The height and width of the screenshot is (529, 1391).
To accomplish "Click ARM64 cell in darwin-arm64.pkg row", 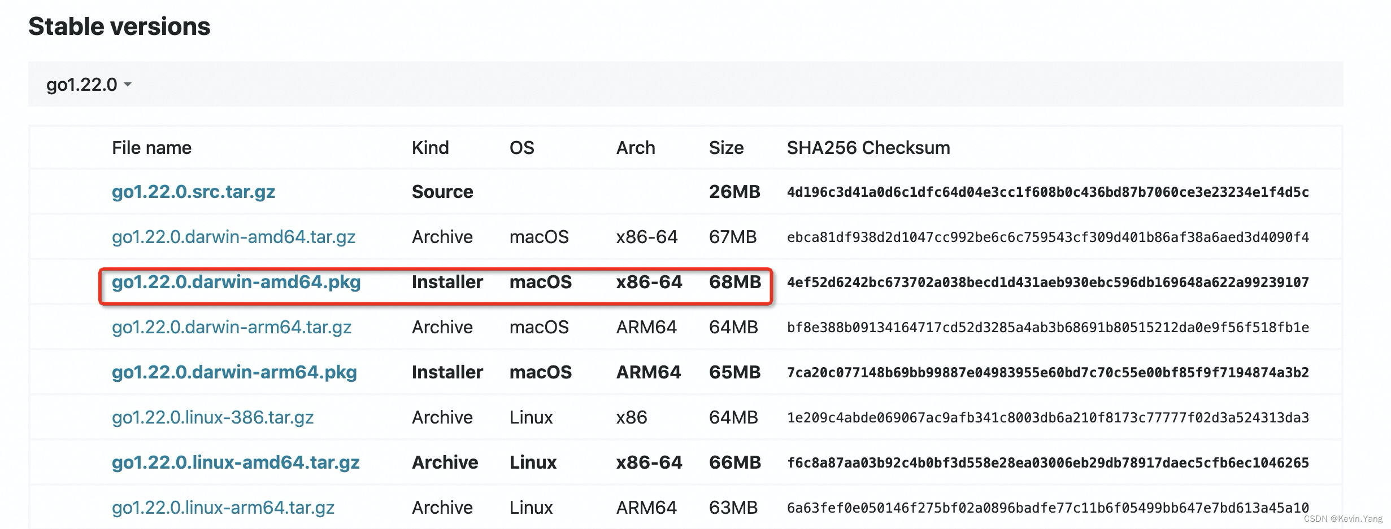I will 649,372.
